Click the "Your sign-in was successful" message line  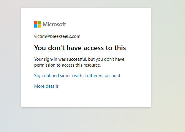(x=79, y=59)
